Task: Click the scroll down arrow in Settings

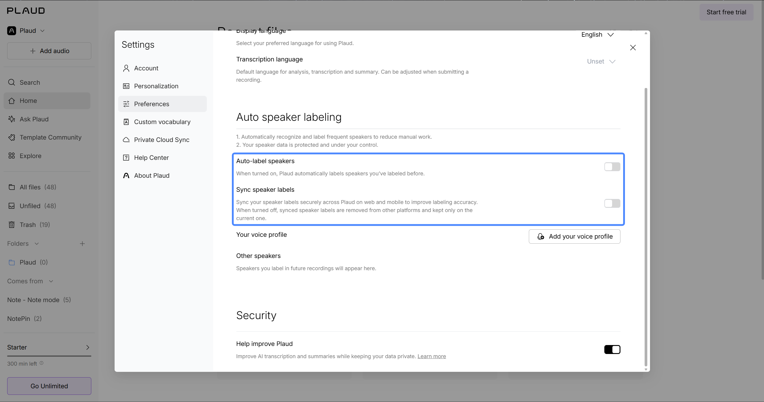Action: click(646, 369)
